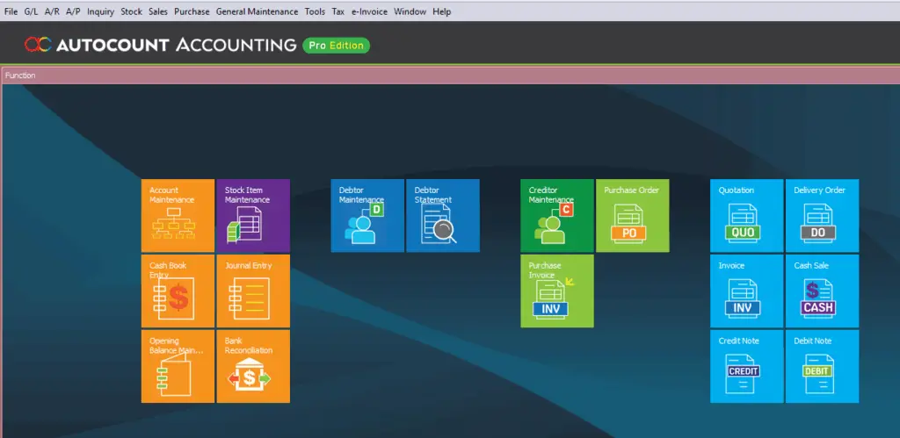Open the Journal Entry tile
The width and height of the screenshot is (900, 438).
click(x=253, y=291)
